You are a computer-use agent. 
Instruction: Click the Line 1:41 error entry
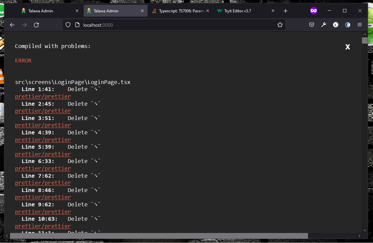tap(61, 89)
